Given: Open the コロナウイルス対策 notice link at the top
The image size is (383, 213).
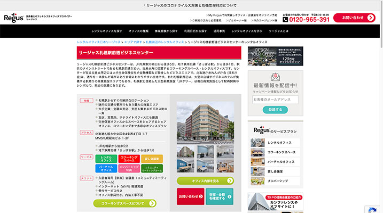Looking at the screenshot, I should tap(190, 5).
